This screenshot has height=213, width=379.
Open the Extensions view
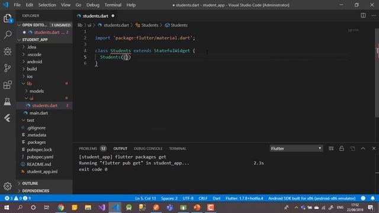[8, 85]
